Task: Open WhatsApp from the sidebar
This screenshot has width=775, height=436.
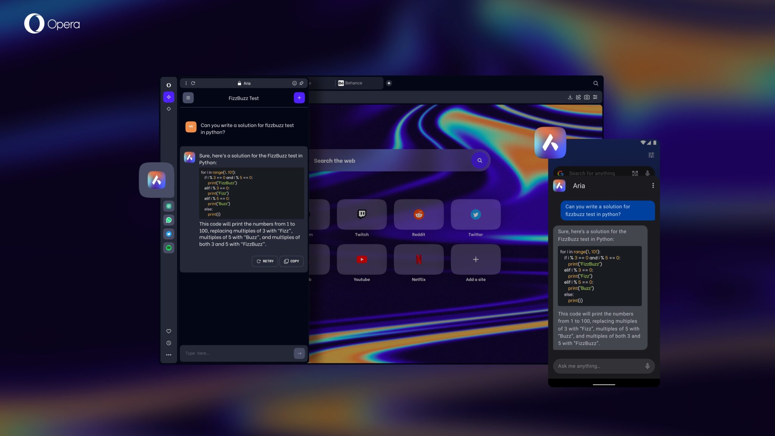Action: (169, 220)
